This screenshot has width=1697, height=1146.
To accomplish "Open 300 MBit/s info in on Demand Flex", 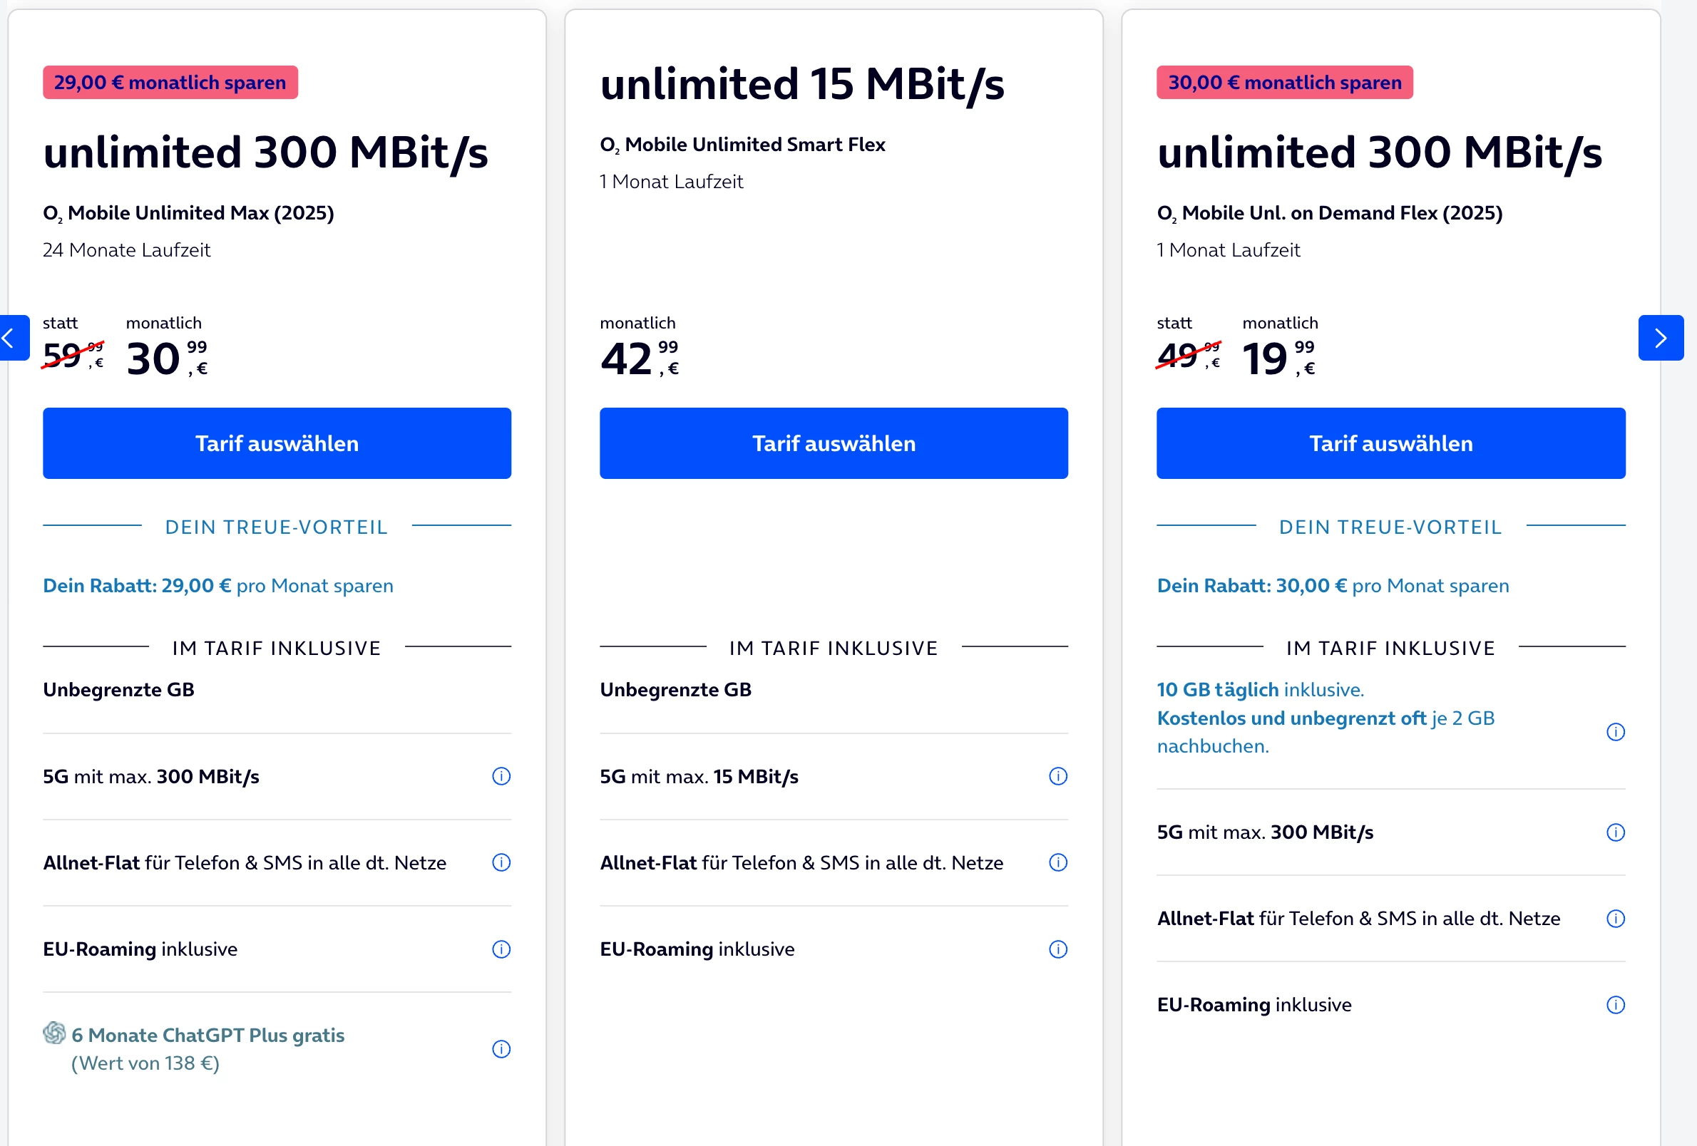I will tap(1615, 832).
